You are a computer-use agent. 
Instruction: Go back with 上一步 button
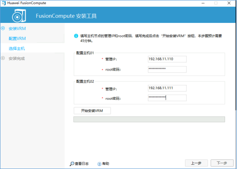[x=197, y=163]
